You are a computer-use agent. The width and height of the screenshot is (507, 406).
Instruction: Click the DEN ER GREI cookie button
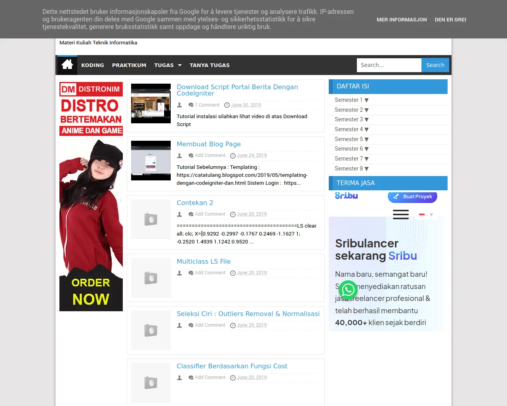click(x=450, y=19)
